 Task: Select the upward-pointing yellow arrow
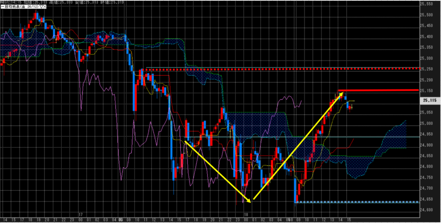point(297,146)
